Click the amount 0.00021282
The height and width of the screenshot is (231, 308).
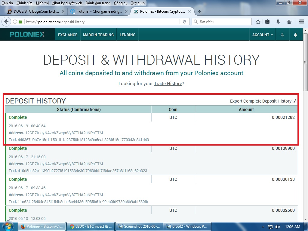coord(283,117)
